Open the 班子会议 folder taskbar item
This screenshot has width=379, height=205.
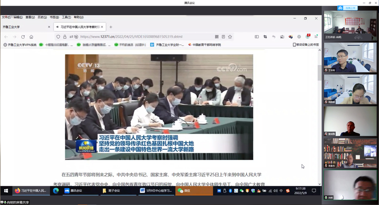[x=119, y=190]
